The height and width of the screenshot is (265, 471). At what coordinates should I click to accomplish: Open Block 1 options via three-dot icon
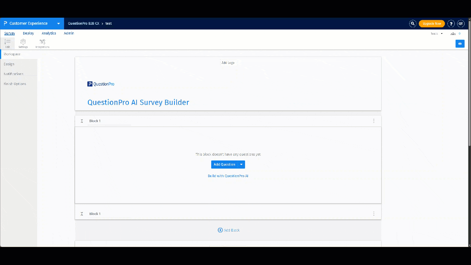coord(373,121)
